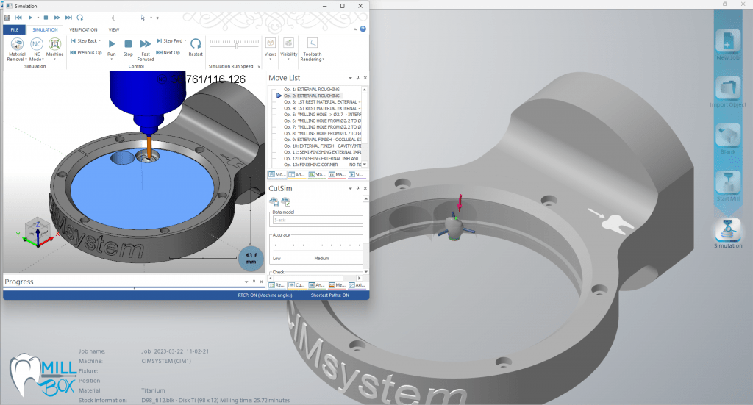Step Back one move
The width and height of the screenshot is (753, 405).
tap(84, 40)
